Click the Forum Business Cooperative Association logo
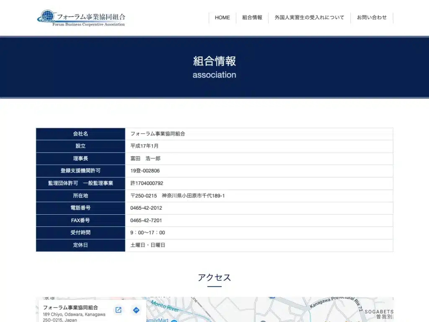429x322 pixels. point(81,18)
